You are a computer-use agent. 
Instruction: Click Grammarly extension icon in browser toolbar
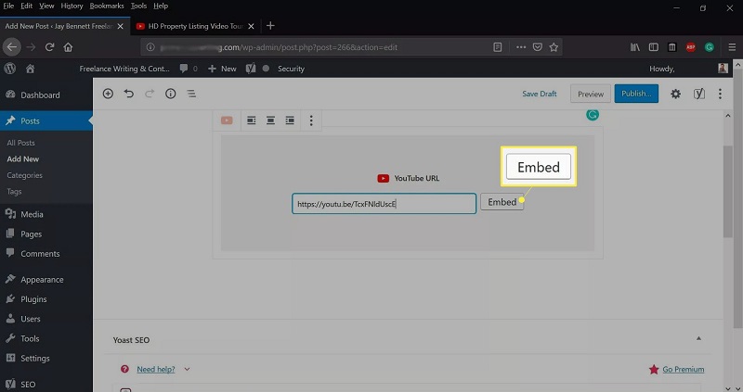[710, 47]
